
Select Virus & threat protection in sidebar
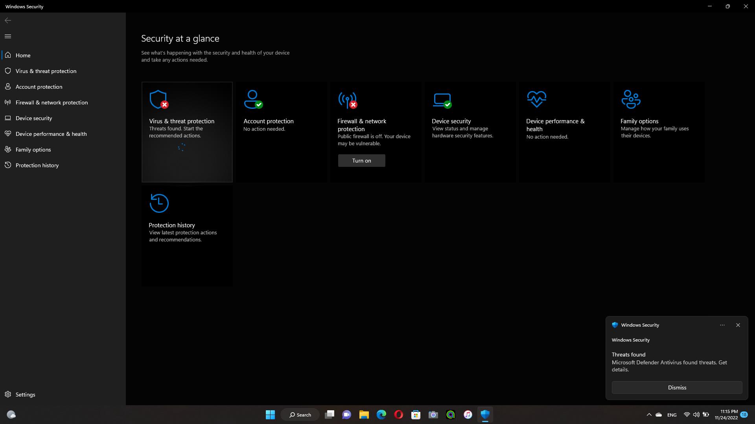tap(46, 71)
